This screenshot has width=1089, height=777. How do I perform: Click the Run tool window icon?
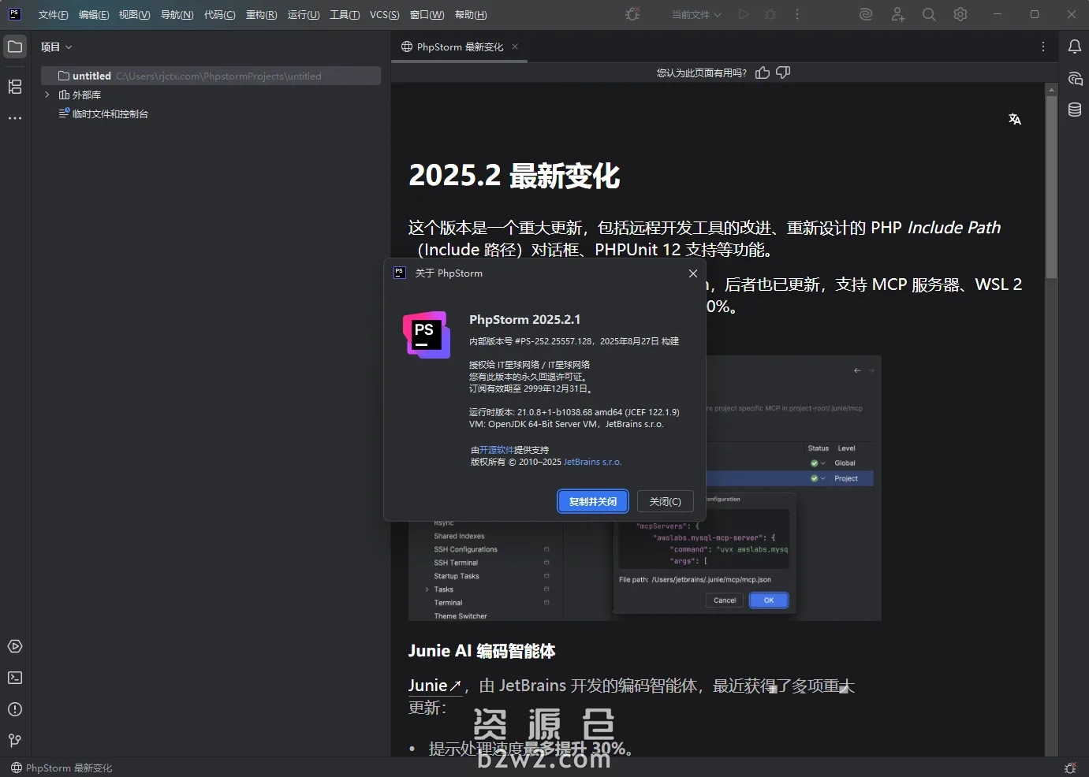tap(15, 646)
